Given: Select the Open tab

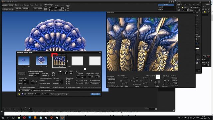Looking at the screenshot, I should [17, 5].
